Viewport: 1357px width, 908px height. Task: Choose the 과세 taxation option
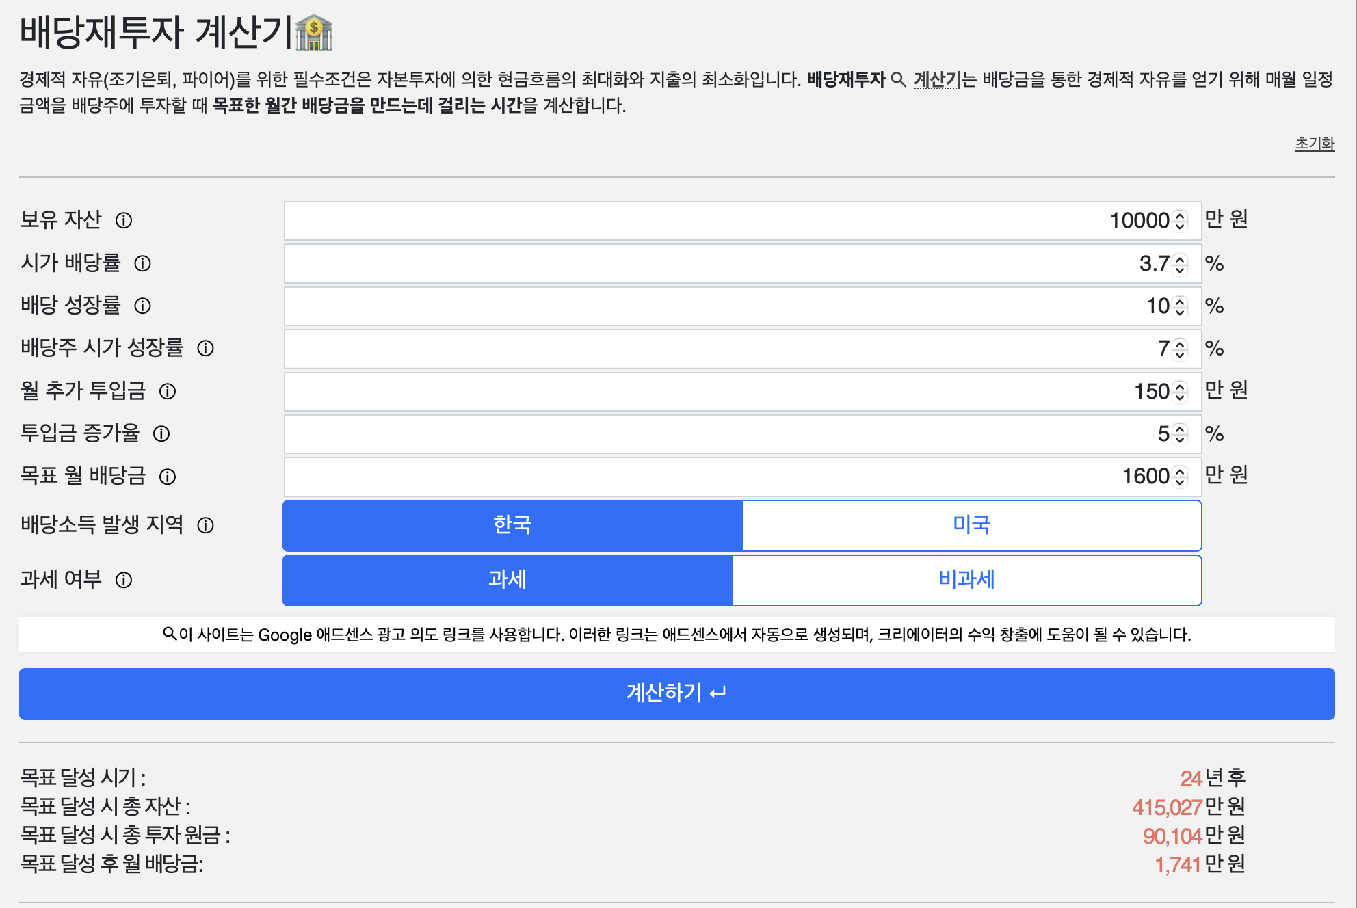(508, 580)
